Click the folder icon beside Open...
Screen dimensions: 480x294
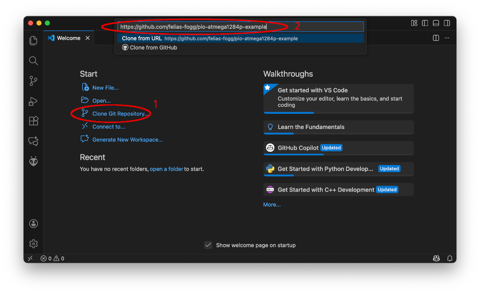[85, 100]
